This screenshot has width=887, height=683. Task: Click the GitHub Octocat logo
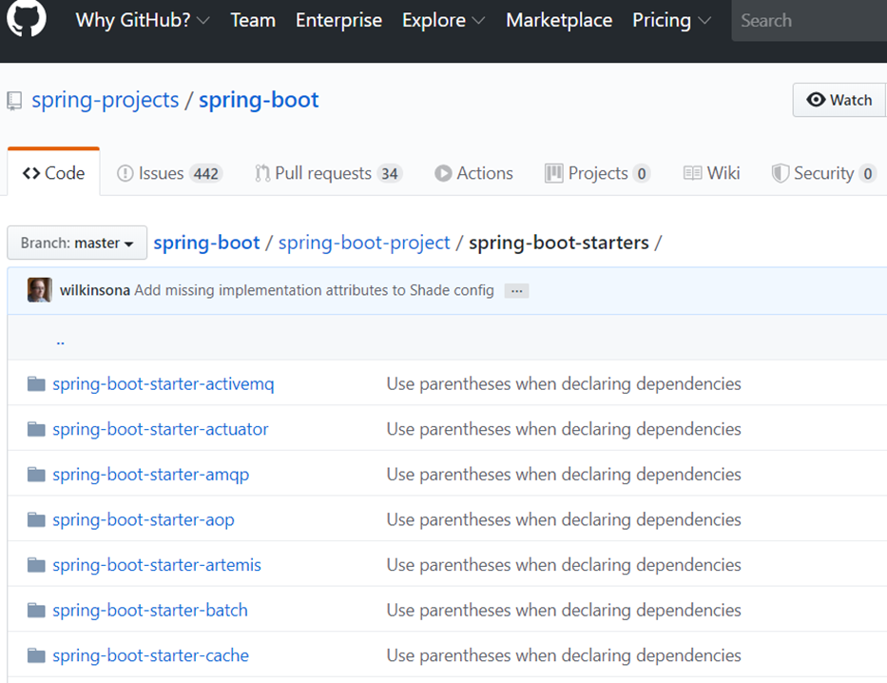point(26,18)
